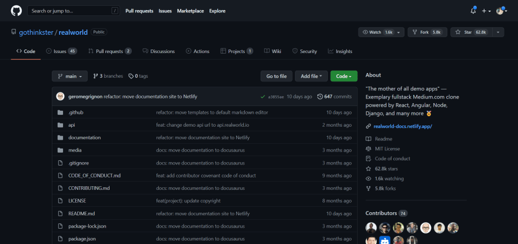The width and height of the screenshot is (518, 244).
Task: Open the realworld repository link
Action: coord(73,32)
